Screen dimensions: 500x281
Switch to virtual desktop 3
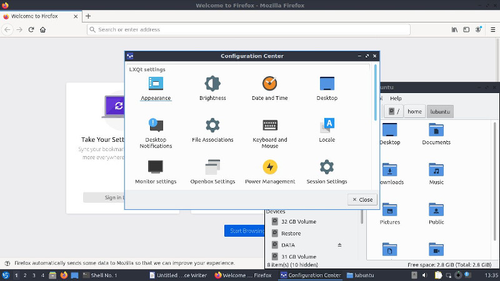point(34,275)
